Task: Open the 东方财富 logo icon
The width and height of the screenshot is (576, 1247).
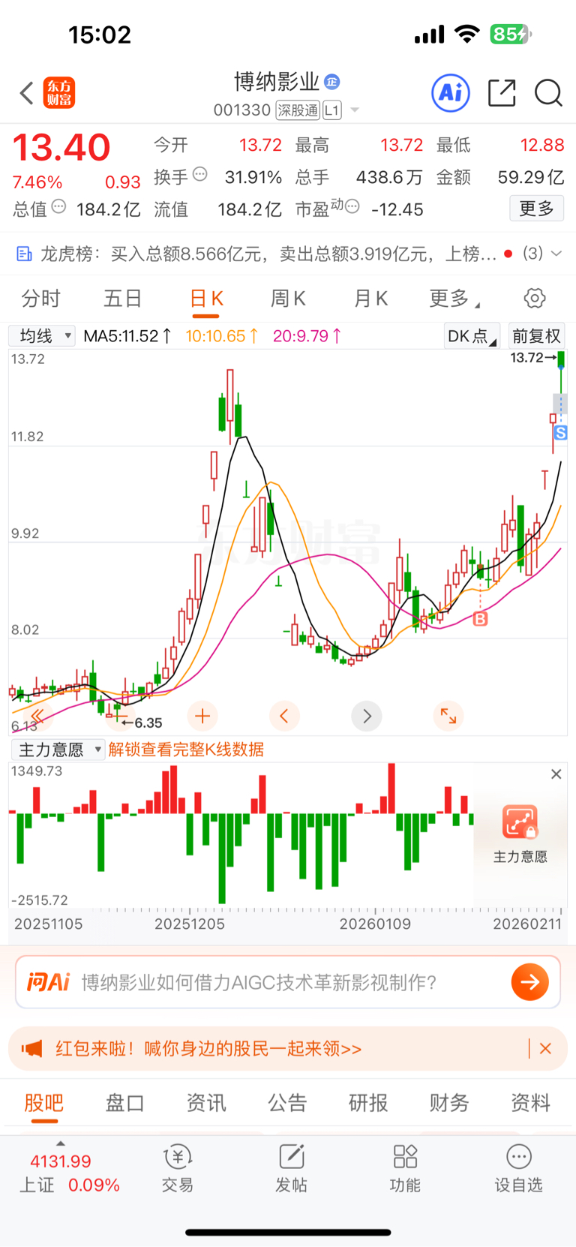Action: click(59, 93)
